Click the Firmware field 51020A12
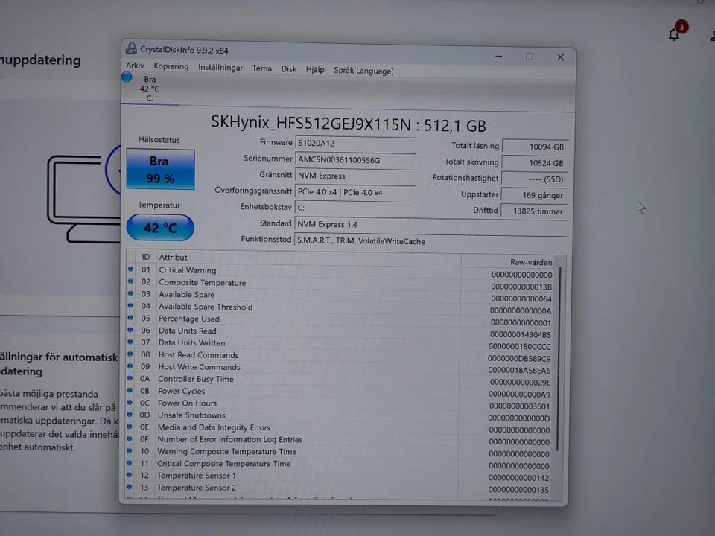The image size is (715, 536). pyautogui.click(x=355, y=143)
